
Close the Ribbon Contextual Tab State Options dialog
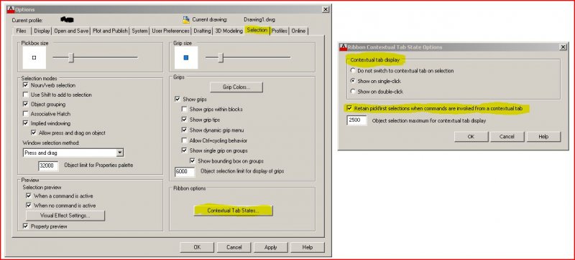(563, 47)
